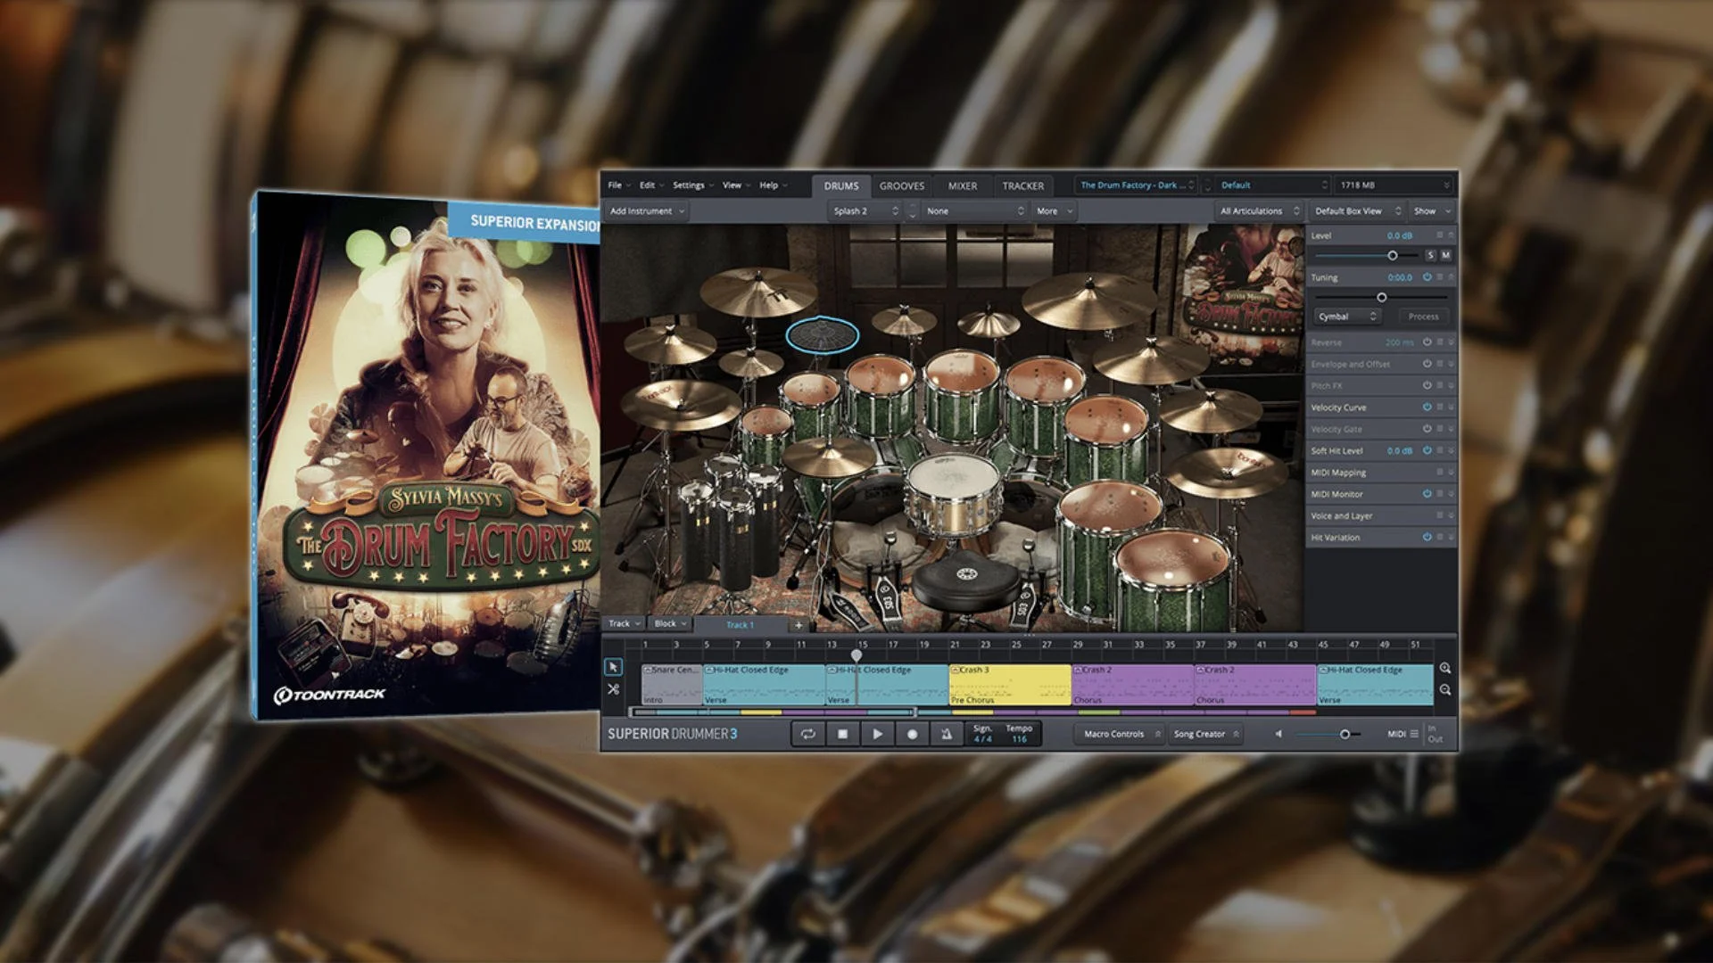
Task: Click the Process button in the Tuning section
Action: tap(1423, 316)
